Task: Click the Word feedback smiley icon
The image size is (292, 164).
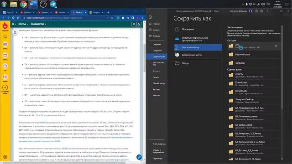Action: pos(256,11)
